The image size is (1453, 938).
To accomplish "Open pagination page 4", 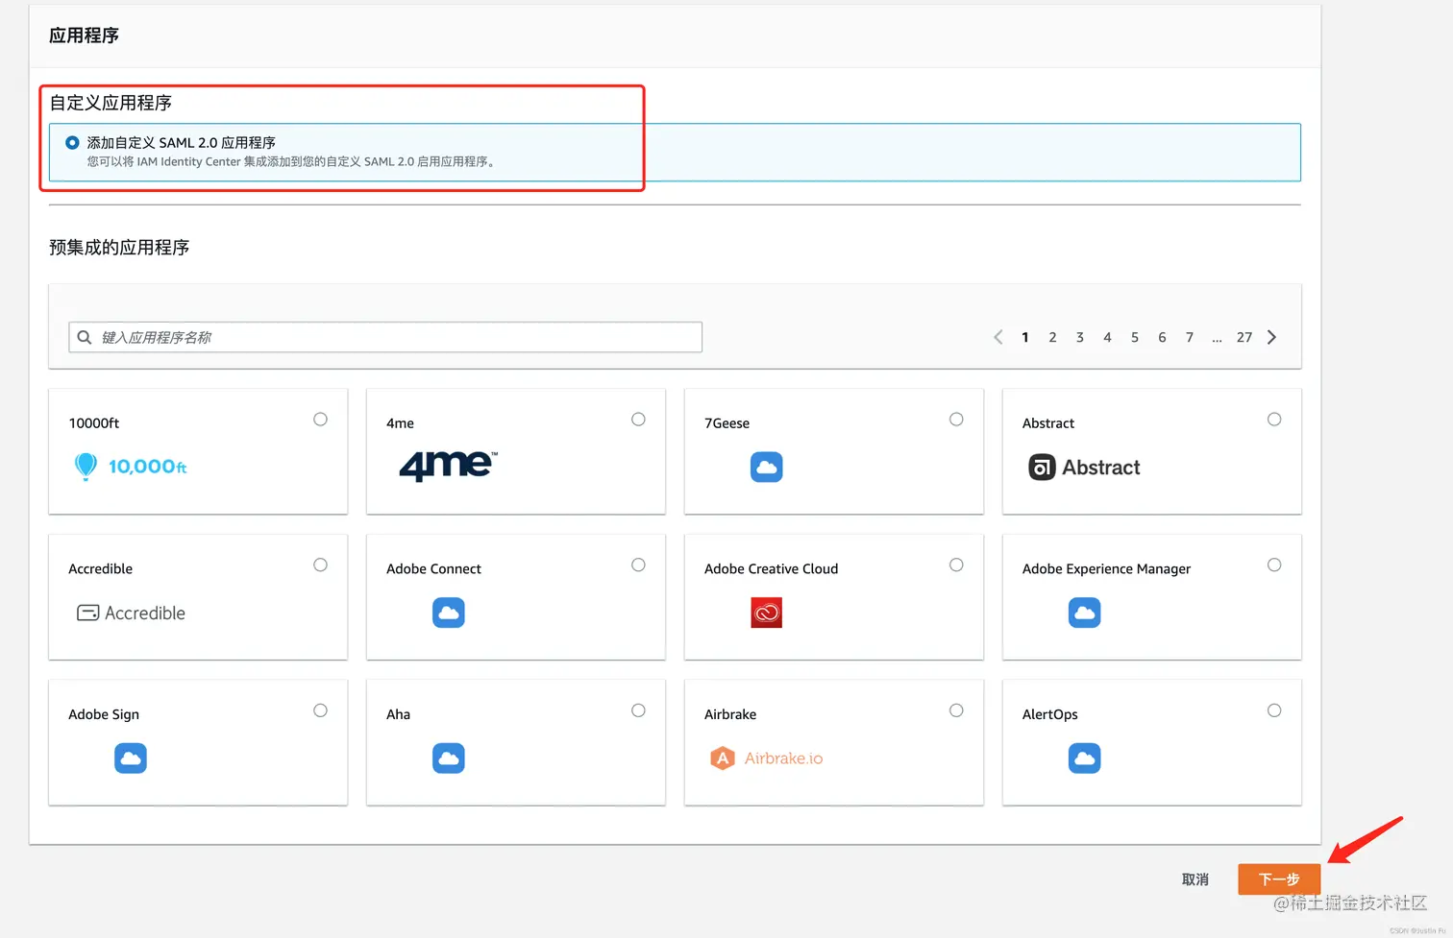I will tap(1107, 338).
